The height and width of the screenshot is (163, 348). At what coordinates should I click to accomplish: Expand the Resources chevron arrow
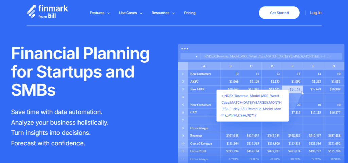click(x=173, y=13)
